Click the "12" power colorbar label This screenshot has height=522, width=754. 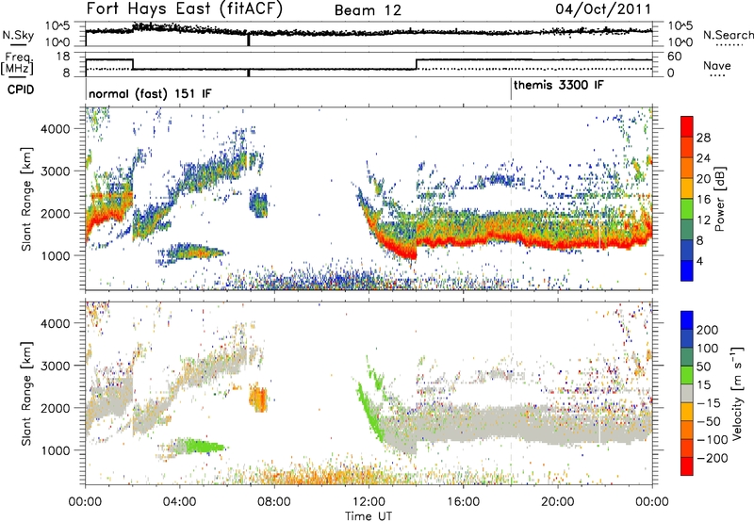click(703, 220)
